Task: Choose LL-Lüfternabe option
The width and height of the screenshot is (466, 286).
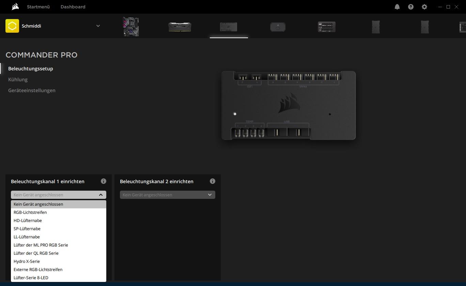Action: tap(59, 237)
